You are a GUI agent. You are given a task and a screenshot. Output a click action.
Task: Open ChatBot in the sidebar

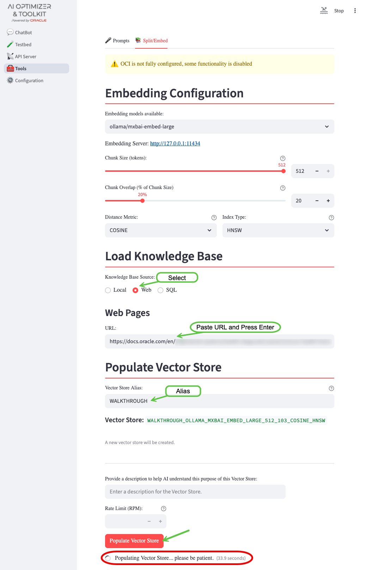(x=23, y=32)
